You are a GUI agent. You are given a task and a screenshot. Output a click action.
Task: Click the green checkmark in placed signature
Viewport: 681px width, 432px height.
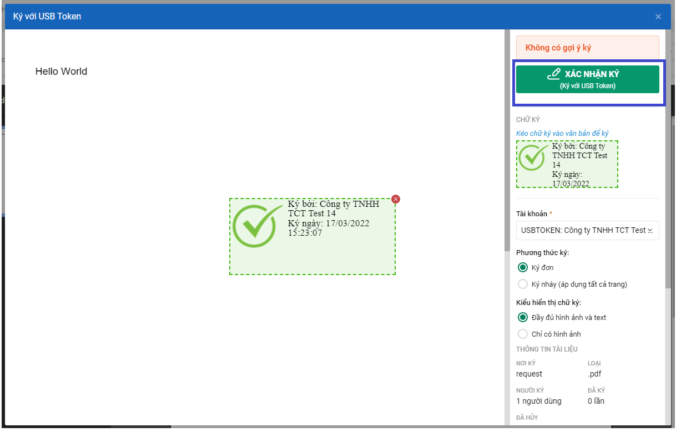257,225
